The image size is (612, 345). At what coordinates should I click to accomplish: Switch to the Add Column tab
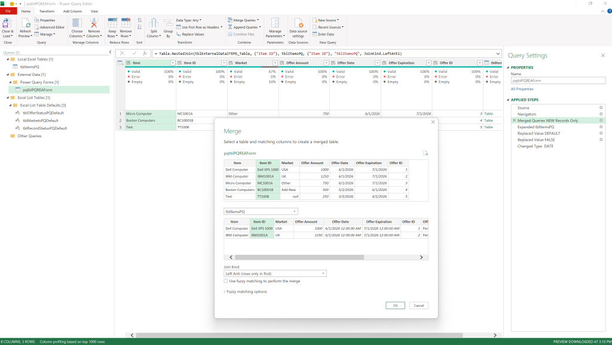tap(72, 11)
